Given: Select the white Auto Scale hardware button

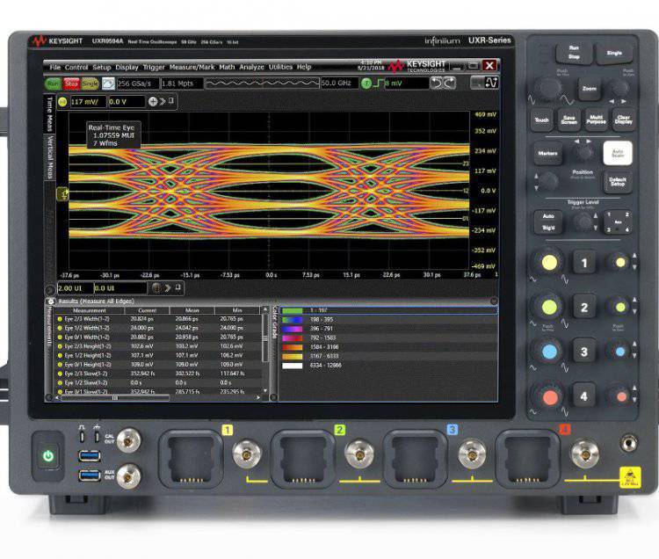Looking at the screenshot, I should click(618, 153).
